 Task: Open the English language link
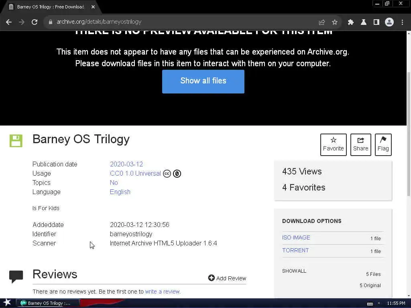120,192
